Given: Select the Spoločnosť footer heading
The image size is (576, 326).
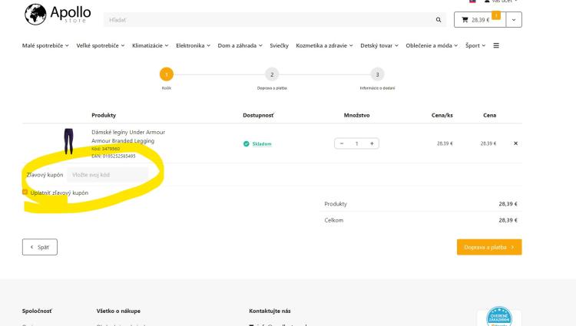Looking at the screenshot, I should [x=37, y=311].
